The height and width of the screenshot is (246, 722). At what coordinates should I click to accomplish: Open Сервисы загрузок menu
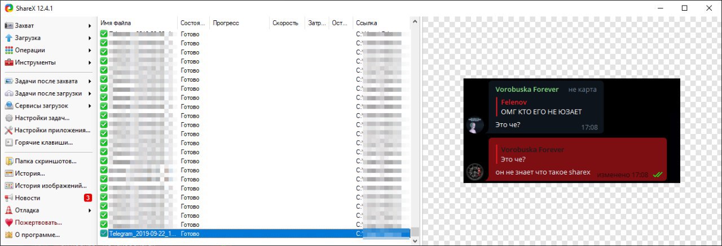click(48, 106)
